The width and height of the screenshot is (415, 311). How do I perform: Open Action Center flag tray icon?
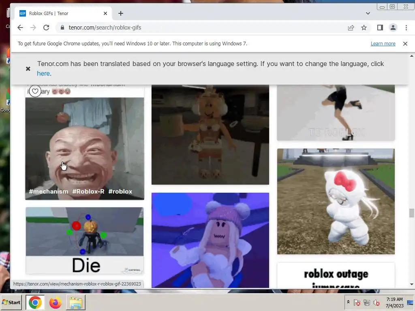[357, 302]
